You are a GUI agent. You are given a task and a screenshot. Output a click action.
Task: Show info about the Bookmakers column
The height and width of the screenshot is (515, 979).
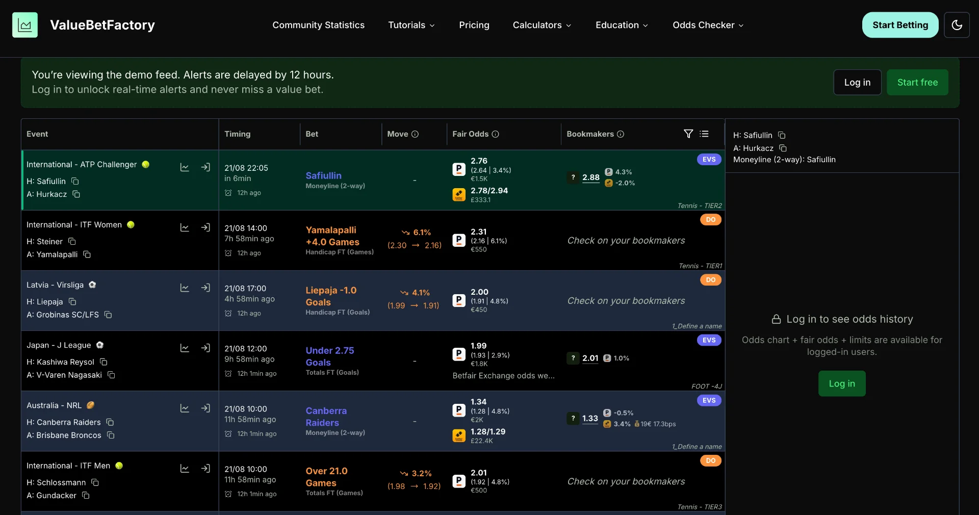[621, 134]
